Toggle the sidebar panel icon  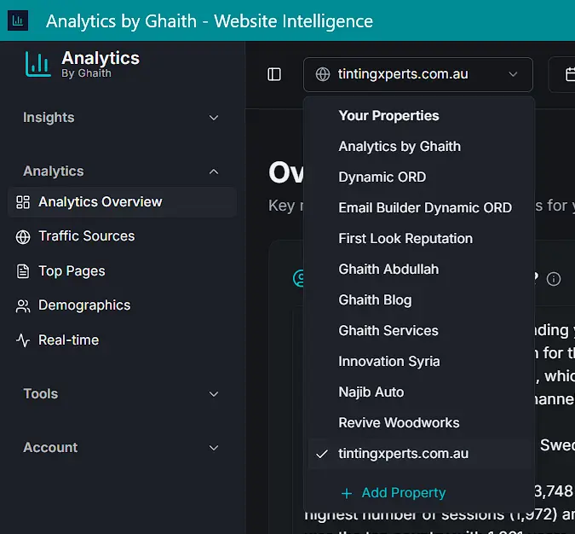pyautogui.click(x=274, y=74)
